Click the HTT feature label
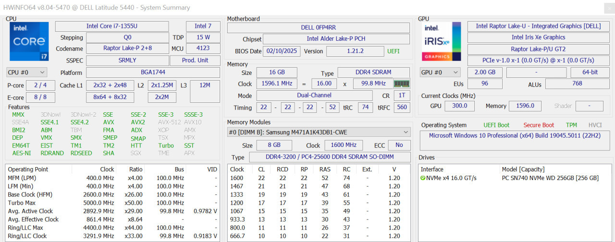The image size is (615, 242). [x=136, y=145]
